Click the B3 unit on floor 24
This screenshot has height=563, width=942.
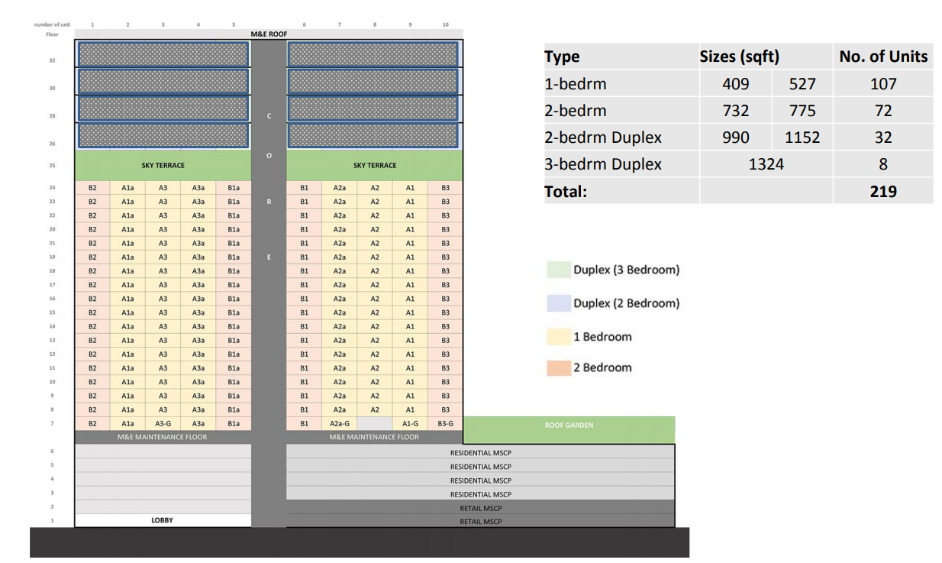[445, 187]
